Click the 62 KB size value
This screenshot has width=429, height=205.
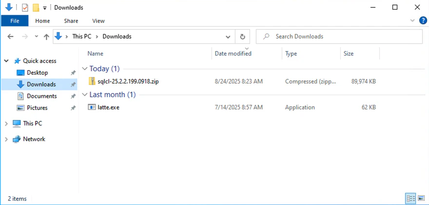click(x=369, y=107)
